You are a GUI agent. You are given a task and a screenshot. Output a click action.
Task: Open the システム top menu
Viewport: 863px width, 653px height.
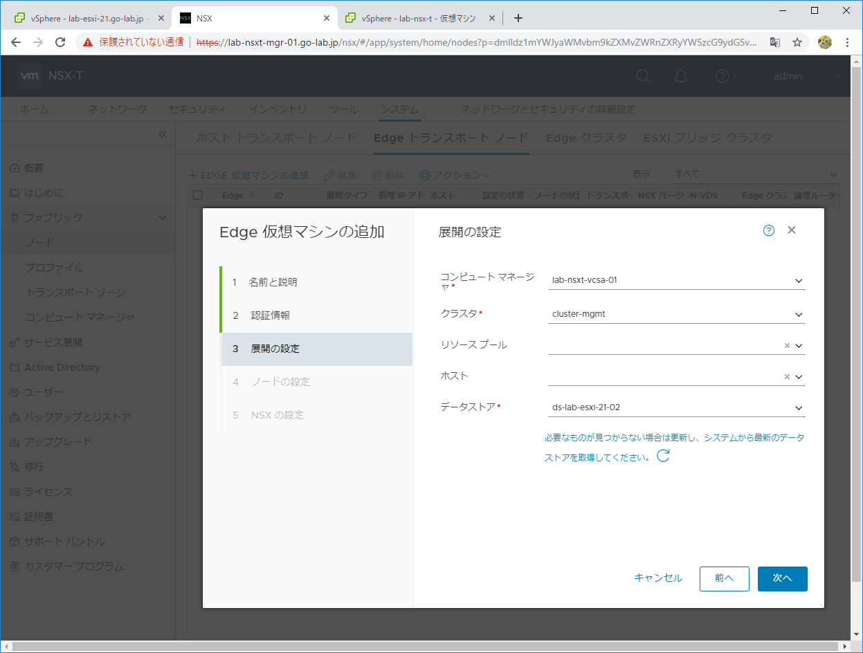point(399,109)
